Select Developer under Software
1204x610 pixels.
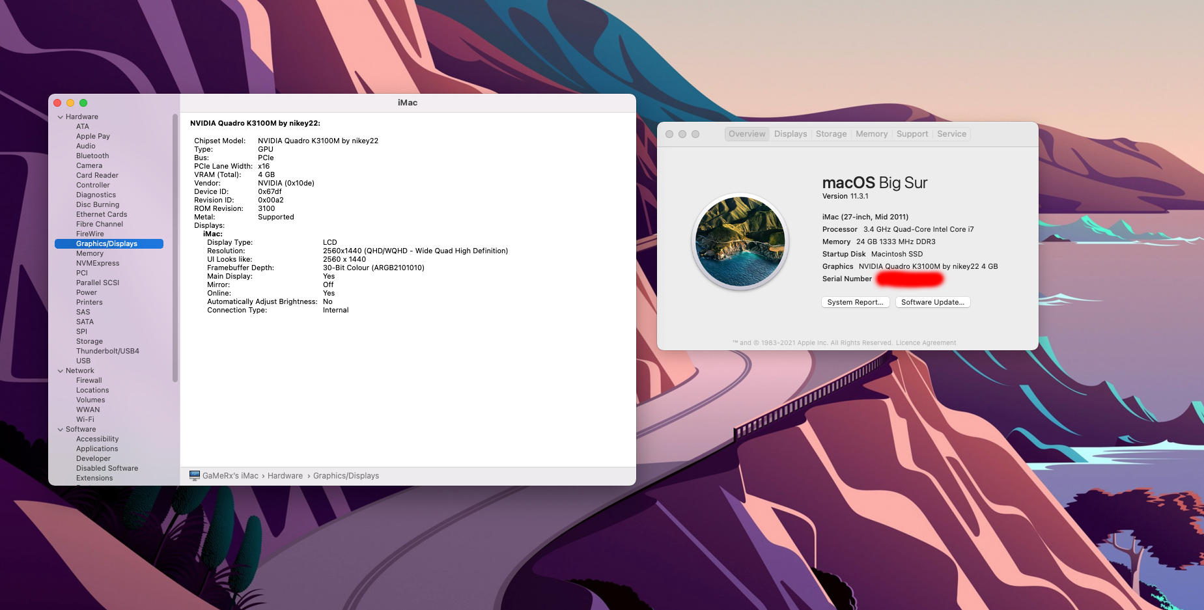[93, 459]
